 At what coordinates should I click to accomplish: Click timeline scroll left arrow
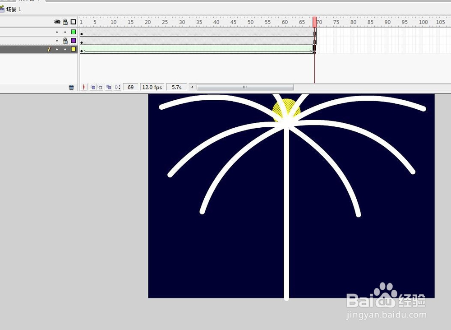(x=192, y=87)
